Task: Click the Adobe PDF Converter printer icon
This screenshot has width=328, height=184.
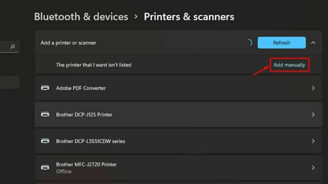Action: (45, 88)
